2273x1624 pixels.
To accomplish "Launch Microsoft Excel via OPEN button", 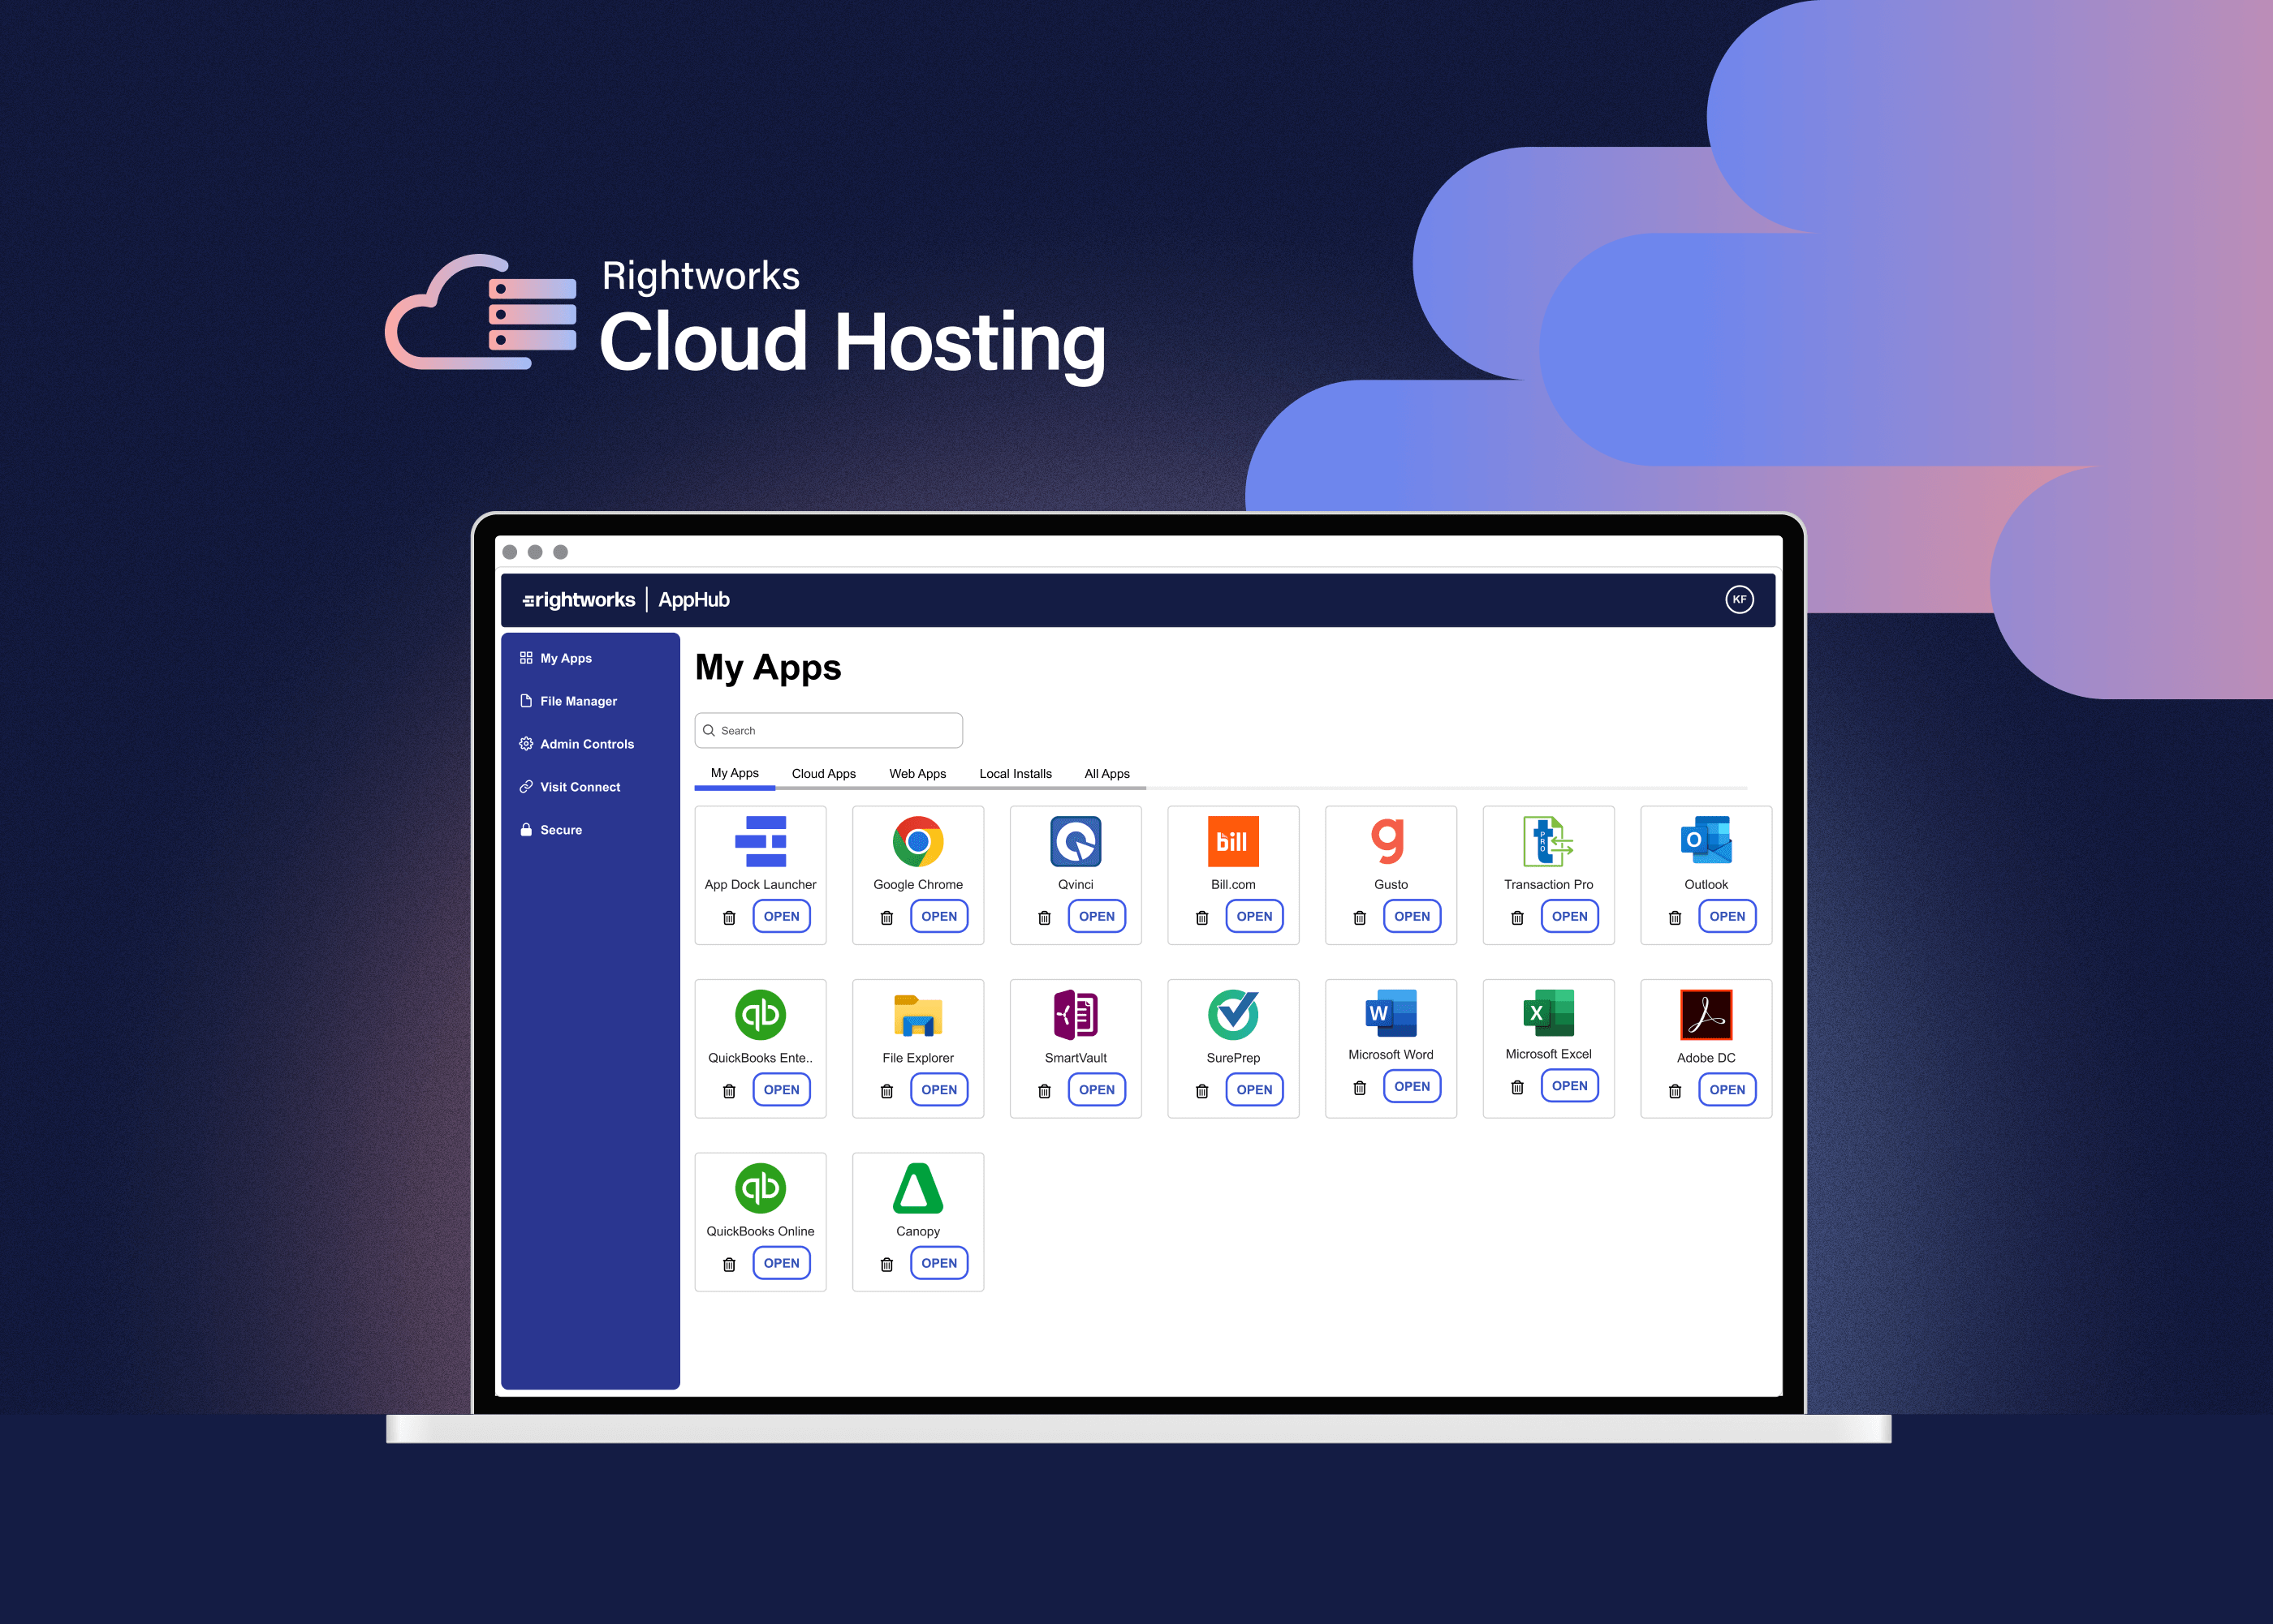I will [x=1568, y=1086].
